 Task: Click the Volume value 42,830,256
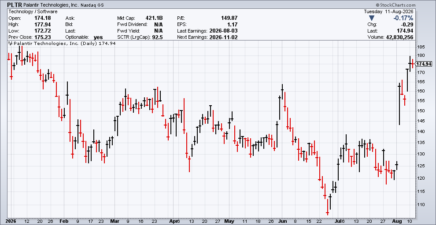[399, 37]
